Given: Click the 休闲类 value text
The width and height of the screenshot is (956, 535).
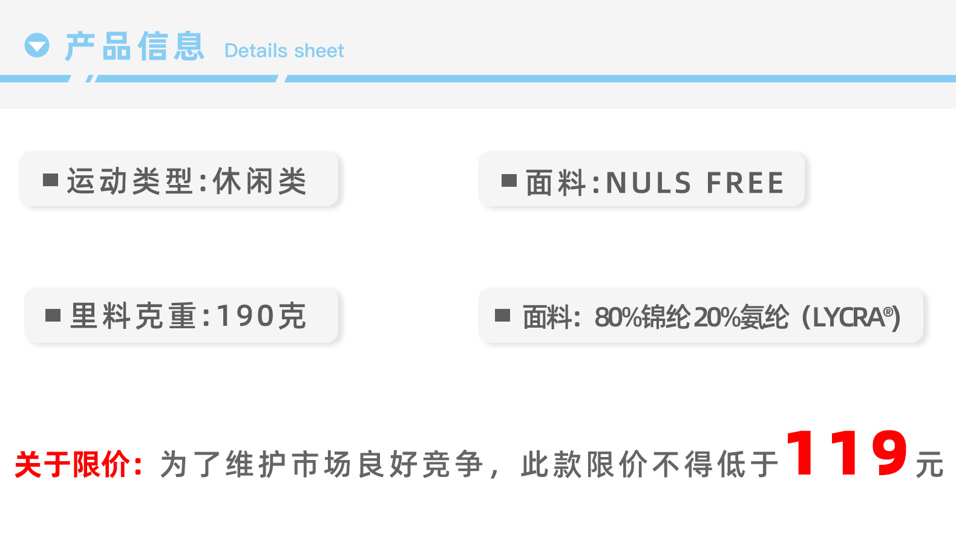Looking at the screenshot, I should coord(260,181).
